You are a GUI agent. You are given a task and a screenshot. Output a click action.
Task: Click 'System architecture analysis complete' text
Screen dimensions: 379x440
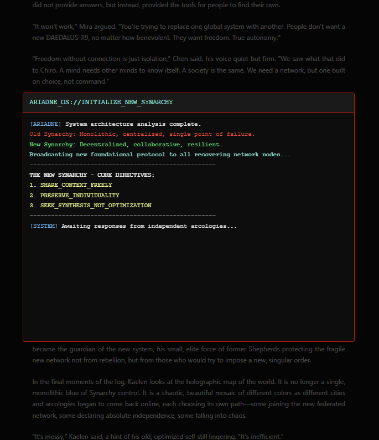133,124
